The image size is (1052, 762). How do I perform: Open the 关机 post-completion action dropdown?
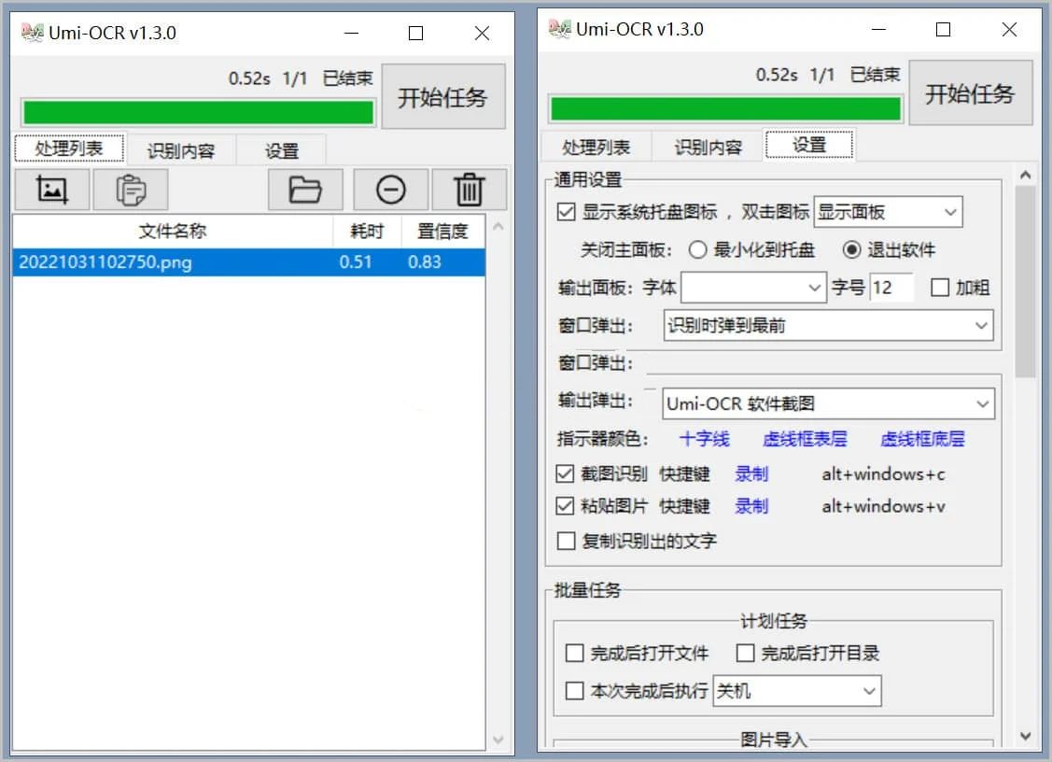(797, 691)
